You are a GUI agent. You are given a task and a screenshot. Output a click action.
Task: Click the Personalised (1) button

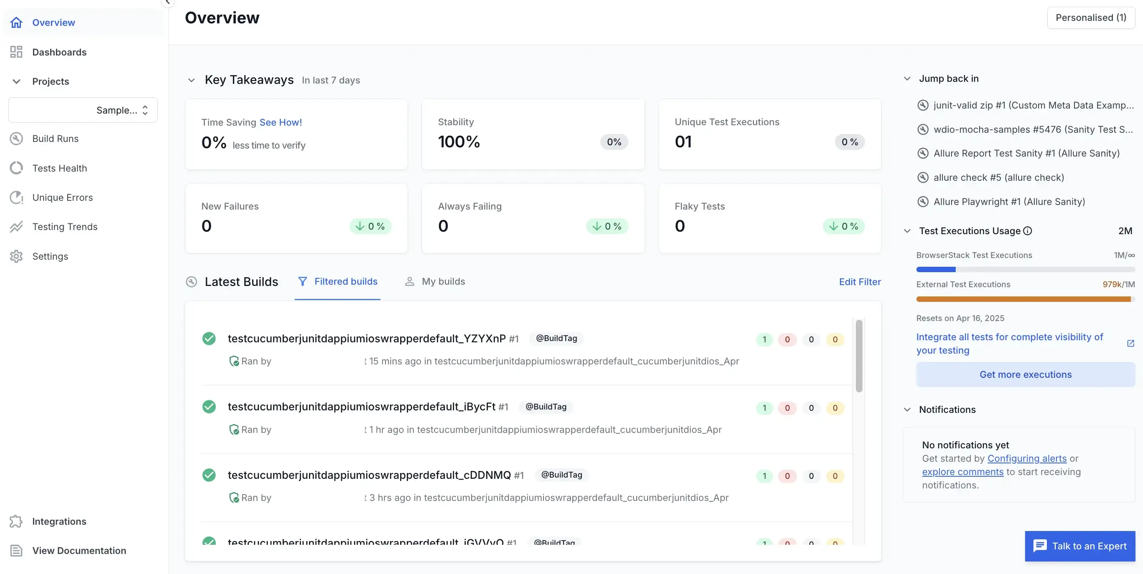point(1091,17)
